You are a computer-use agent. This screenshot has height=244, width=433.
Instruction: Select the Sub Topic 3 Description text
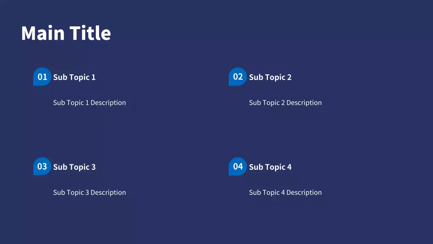(89, 192)
